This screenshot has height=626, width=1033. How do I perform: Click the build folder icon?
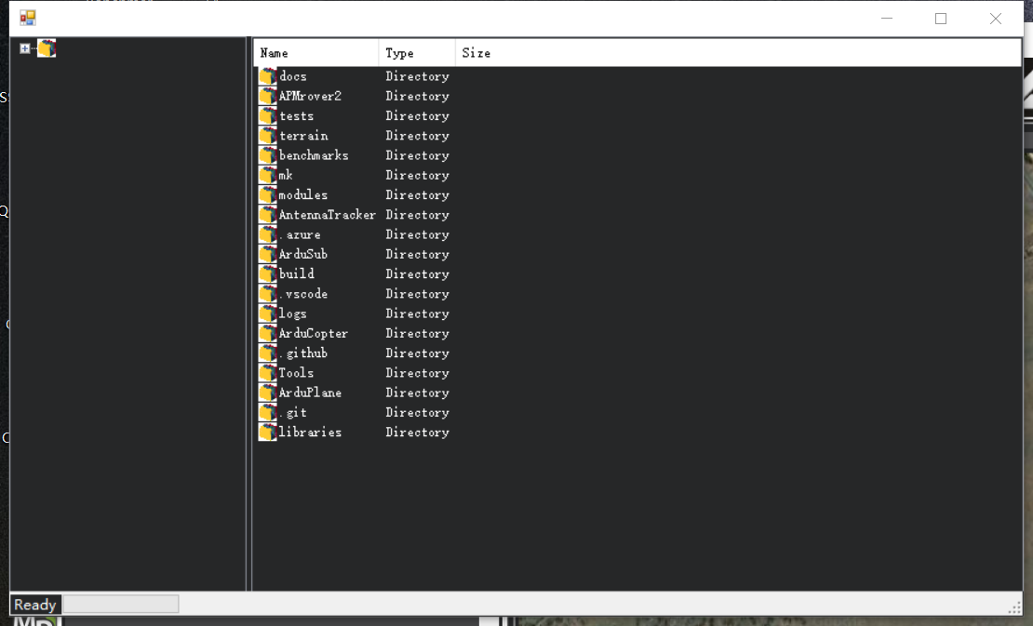[267, 273]
